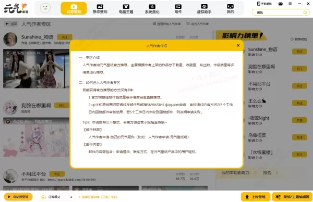313x202 pixels.
Task: Open the 静态壁纸 tab
Action: 100,9
